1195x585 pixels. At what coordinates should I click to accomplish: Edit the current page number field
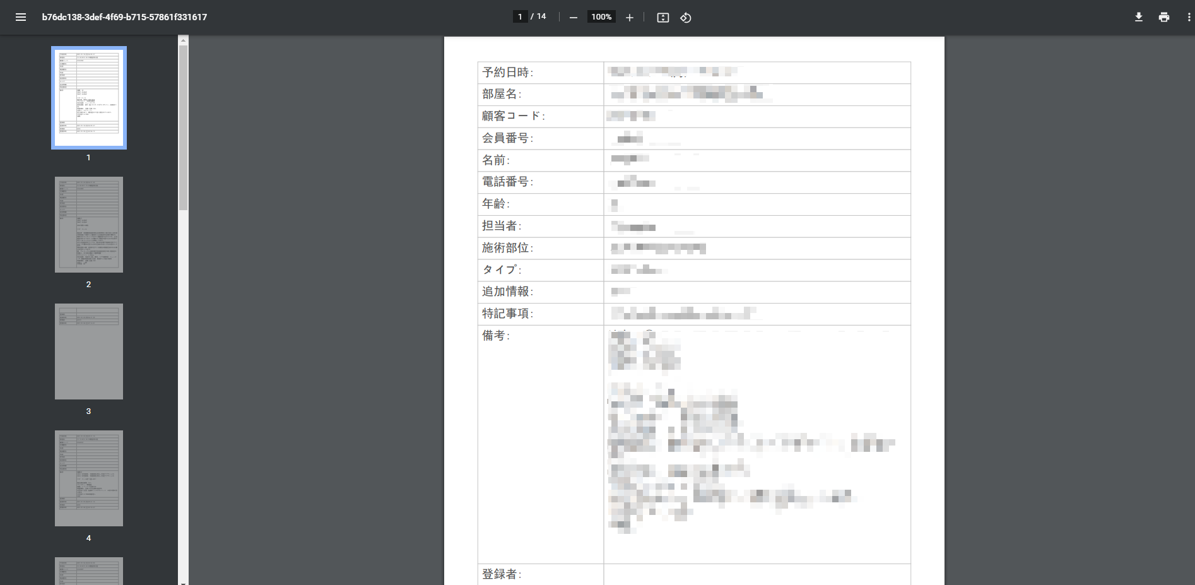tap(520, 16)
